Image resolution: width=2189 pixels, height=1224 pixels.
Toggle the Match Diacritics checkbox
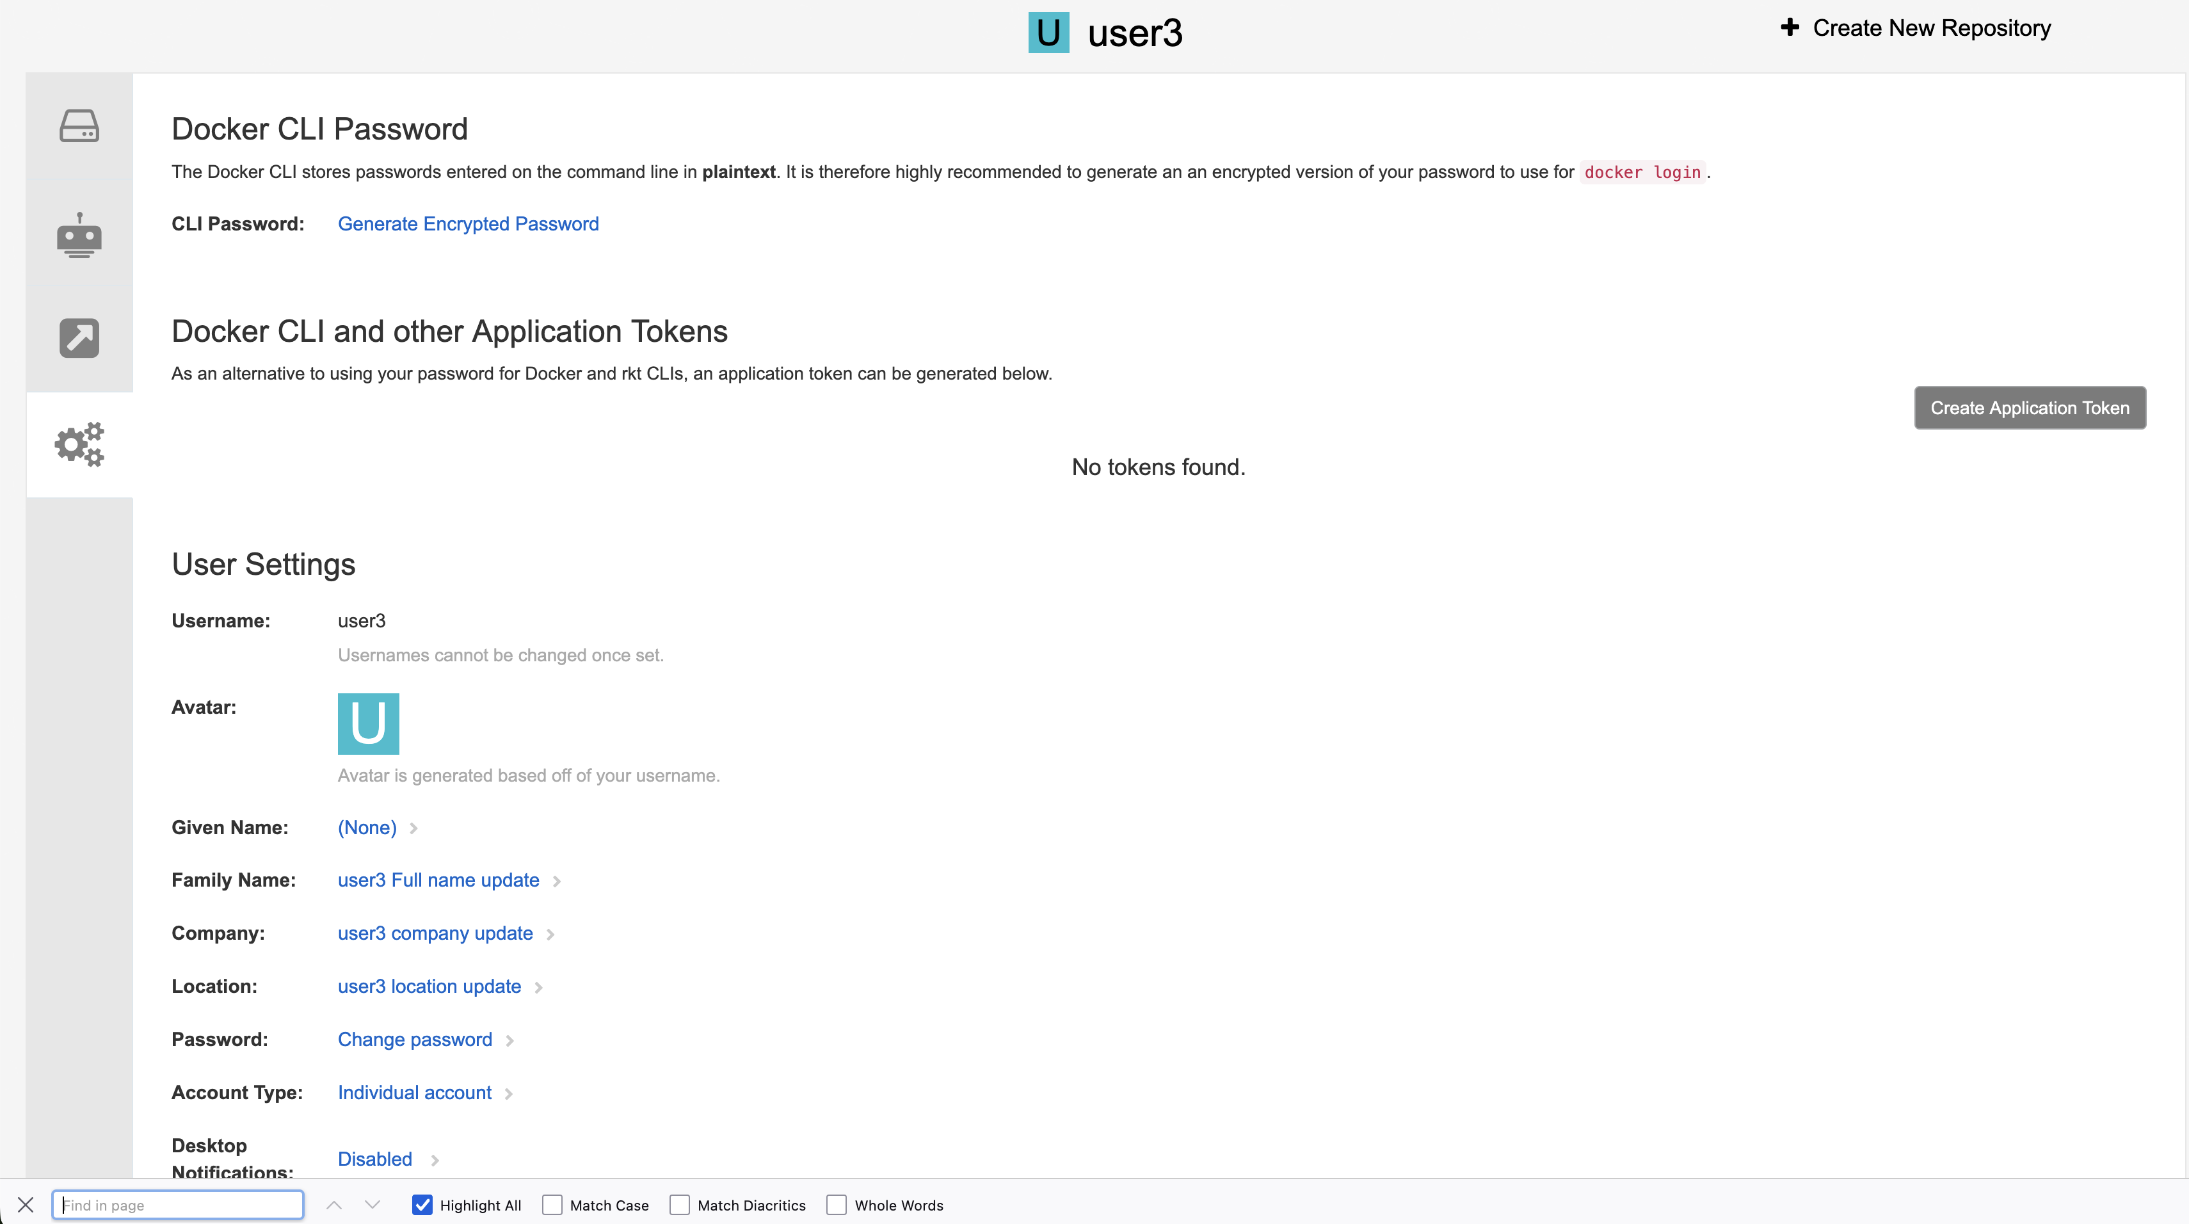point(680,1204)
